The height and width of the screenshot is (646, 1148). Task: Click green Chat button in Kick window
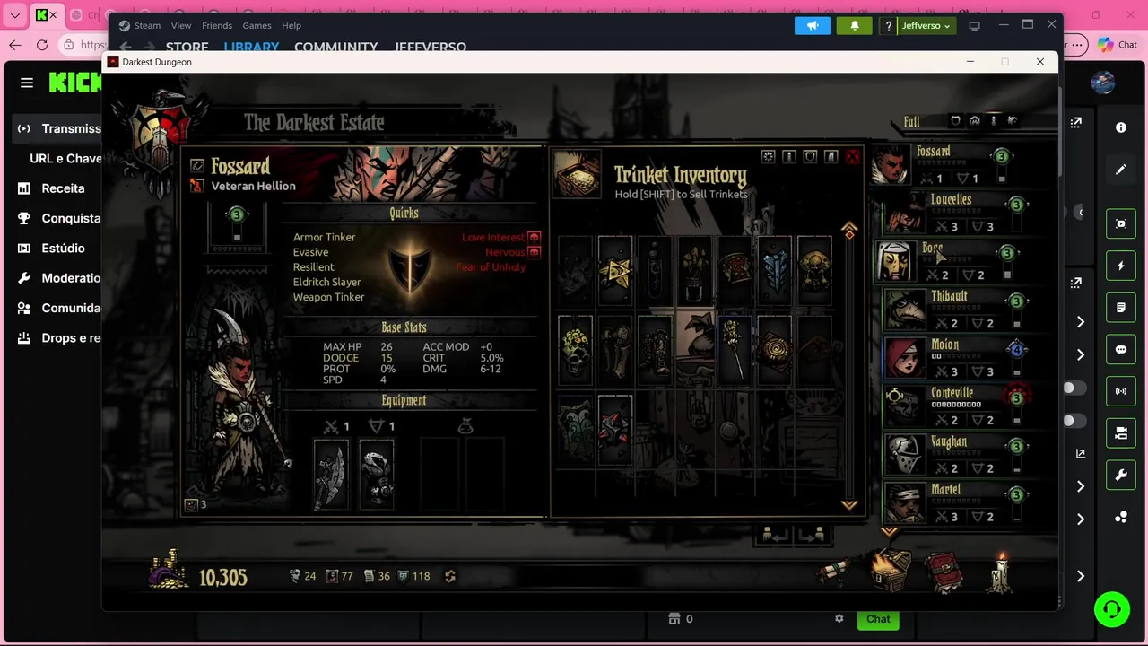[x=878, y=619]
